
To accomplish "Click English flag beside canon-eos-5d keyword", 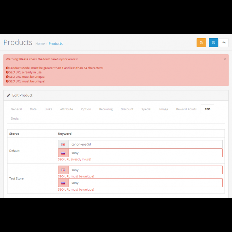I will (63, 145).
